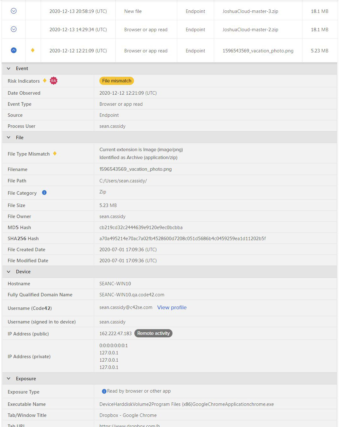Click the SHA256 hash value
The width and height of the screenshot is (339, 427).
coord(182,239)
